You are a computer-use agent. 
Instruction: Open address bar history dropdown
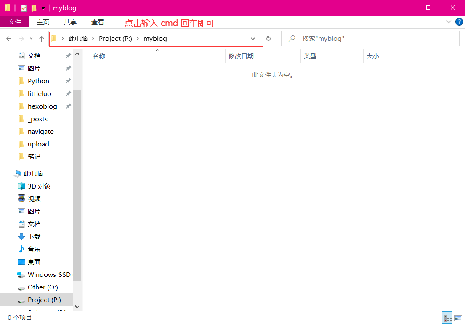click(253, 39)
